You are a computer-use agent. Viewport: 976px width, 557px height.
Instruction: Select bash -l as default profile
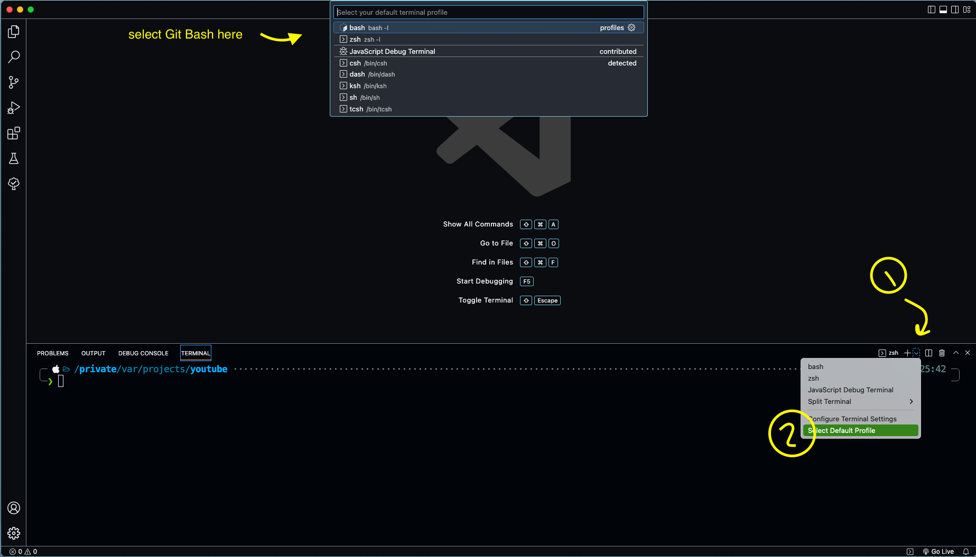click(489, 27)
